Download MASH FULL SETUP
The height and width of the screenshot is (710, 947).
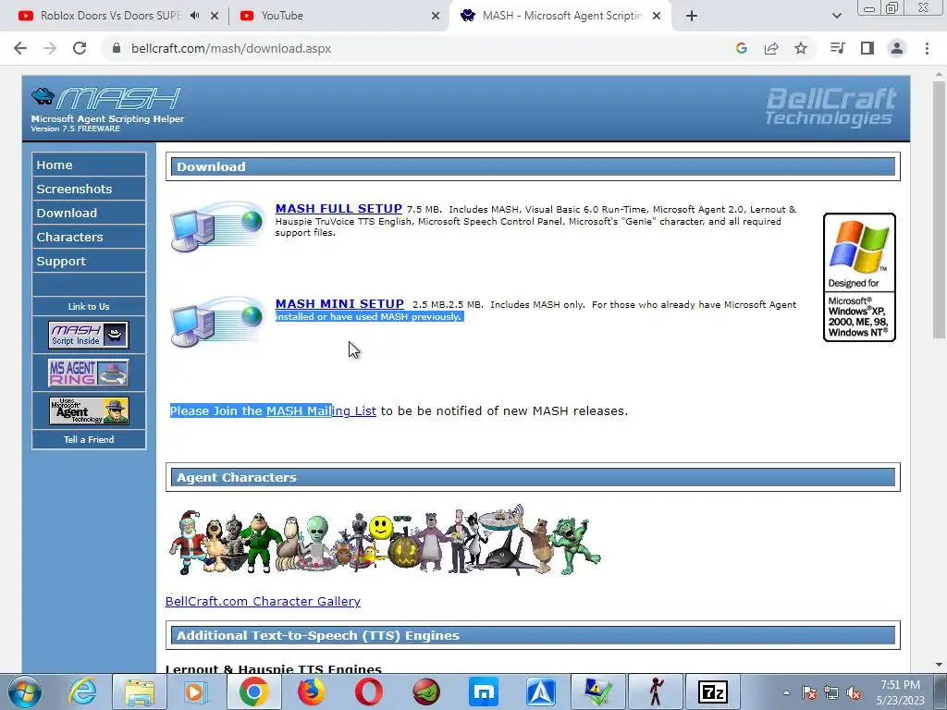coord(338,208)
